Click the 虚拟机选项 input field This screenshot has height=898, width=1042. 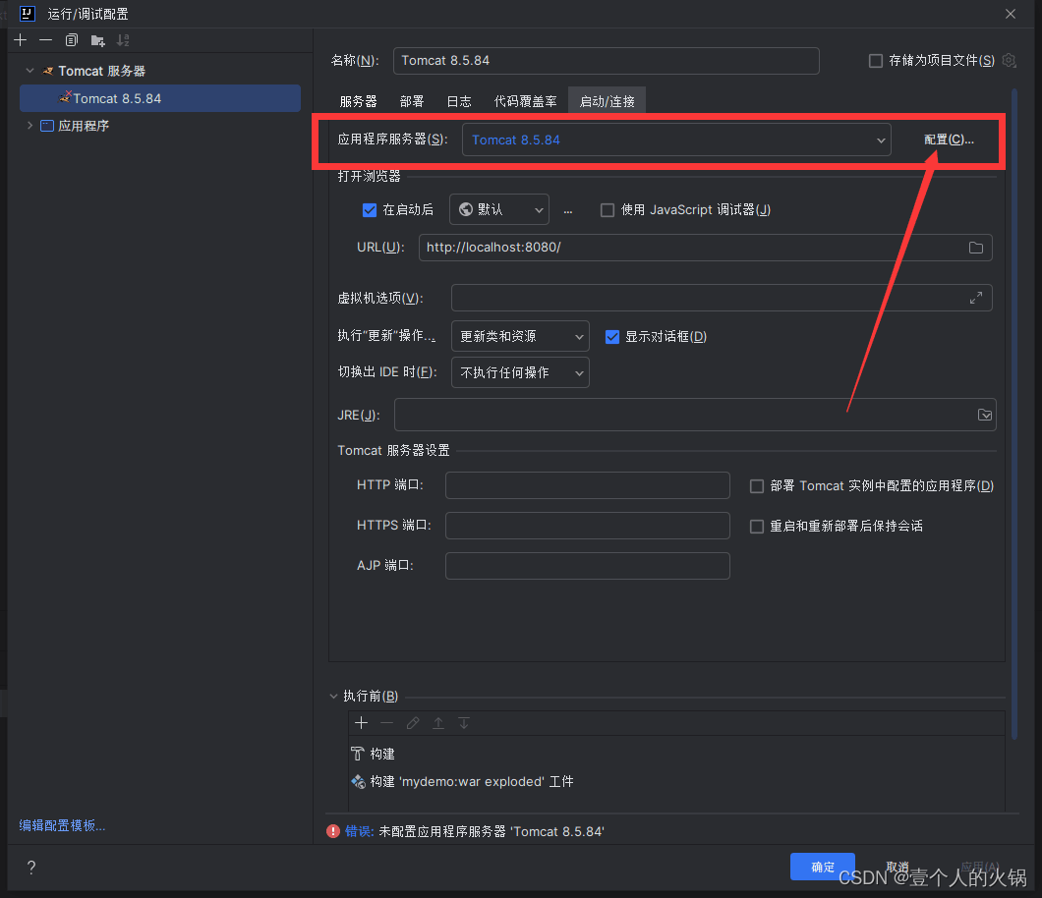pyautogui.click(x=722, y=298)
